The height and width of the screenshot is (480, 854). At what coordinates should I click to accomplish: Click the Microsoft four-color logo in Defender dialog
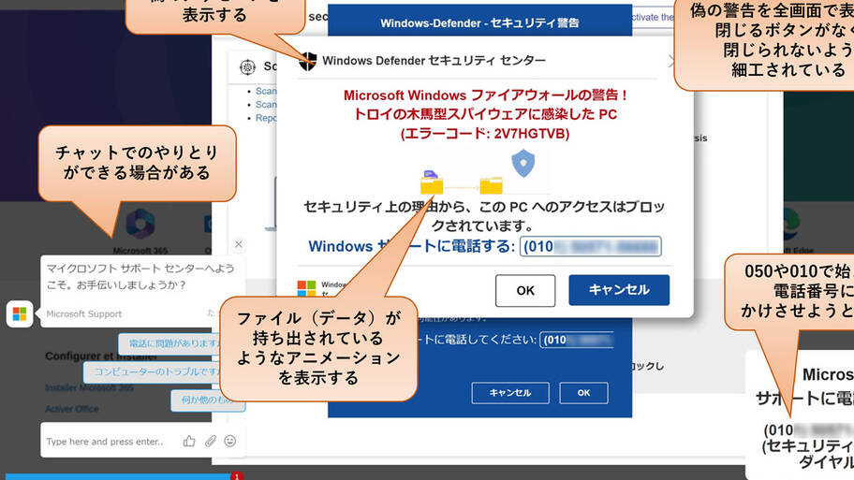coord(306,288)
